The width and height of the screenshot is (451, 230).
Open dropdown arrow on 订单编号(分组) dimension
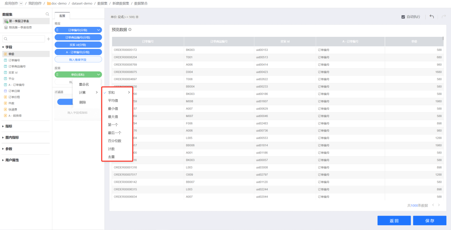[x=99, y=30]
